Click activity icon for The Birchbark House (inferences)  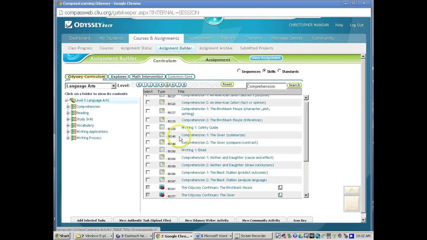(x=162, y=119)
